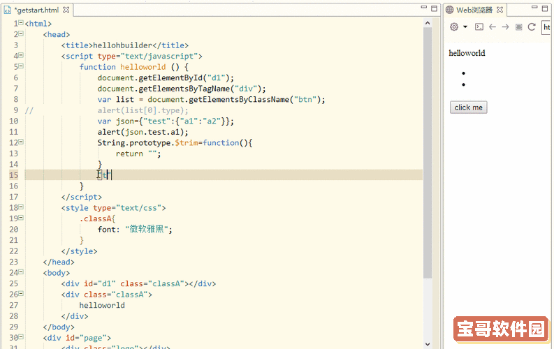Close the Web浏览器 tab
The height and width of the screenshot is (349, 554).
pos(500,10)
